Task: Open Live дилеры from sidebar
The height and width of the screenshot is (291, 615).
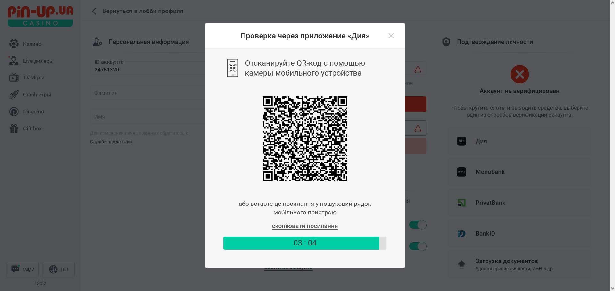Action: tap(38, 61)
